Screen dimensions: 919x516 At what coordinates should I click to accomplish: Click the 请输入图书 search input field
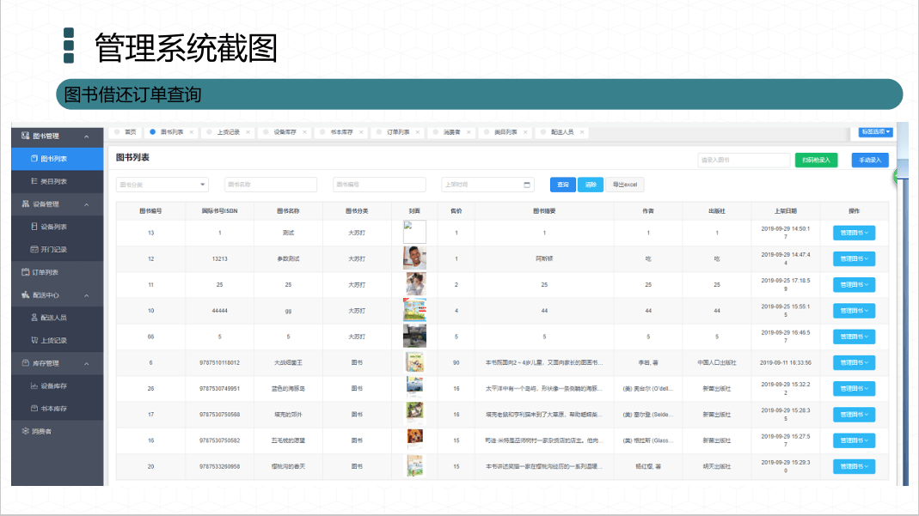pyautogui.click(x=744, y=161)
